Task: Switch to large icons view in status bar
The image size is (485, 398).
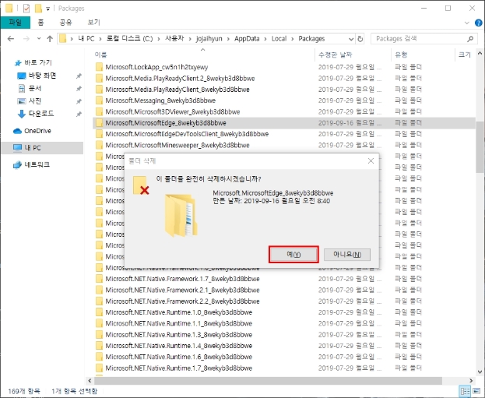Action: (476, 391)
